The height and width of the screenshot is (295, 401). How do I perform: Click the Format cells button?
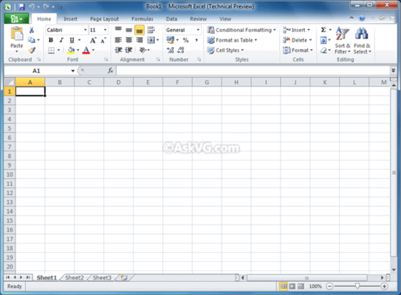click(298, 50)
